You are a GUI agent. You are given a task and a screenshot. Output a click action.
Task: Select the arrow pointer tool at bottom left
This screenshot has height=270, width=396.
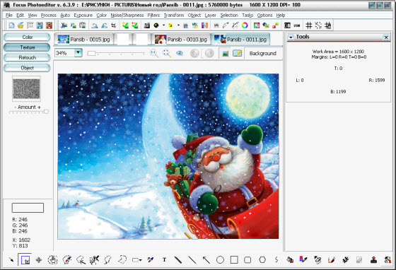11,259
